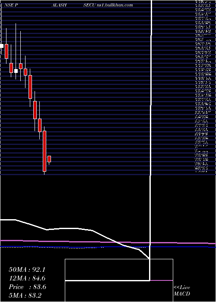Screen dimensions: 216x302
Task: Click the 'ALASH' title text
Action: point(59,5)
